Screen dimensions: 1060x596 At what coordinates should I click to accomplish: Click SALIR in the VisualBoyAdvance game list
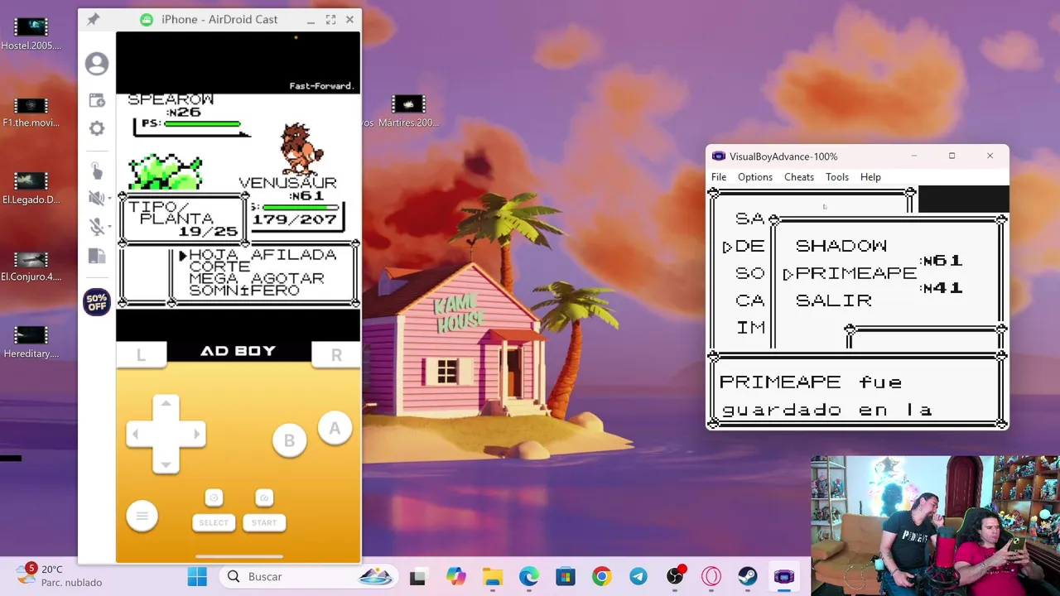(834, 300)
